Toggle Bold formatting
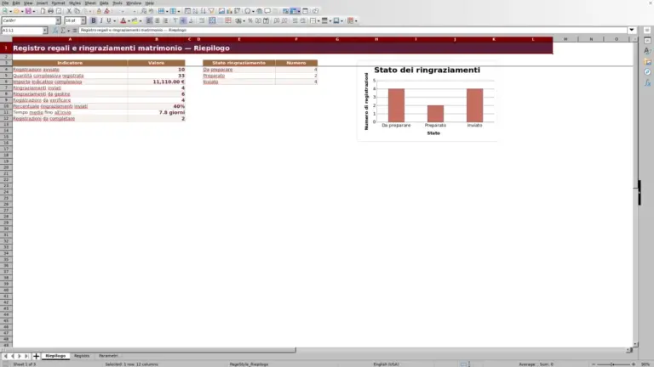 click(x=94, y=20)
